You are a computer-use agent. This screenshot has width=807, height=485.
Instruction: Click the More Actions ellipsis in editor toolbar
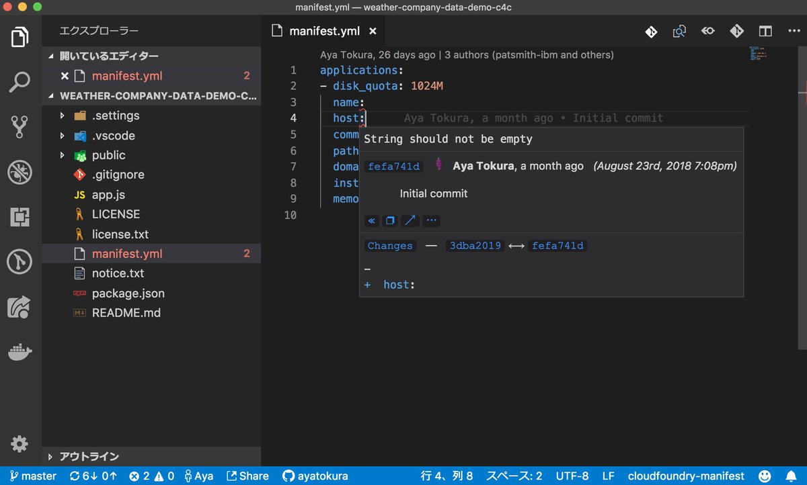pyautogui.click(x=792, y=31)
